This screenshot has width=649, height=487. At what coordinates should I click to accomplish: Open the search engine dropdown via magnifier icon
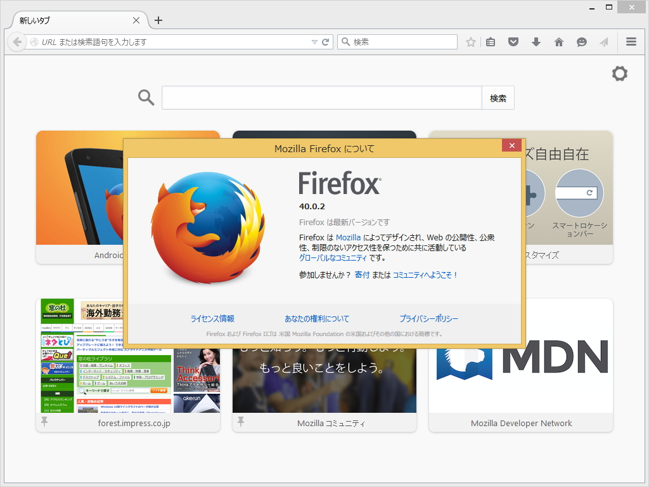coord(345,42)
